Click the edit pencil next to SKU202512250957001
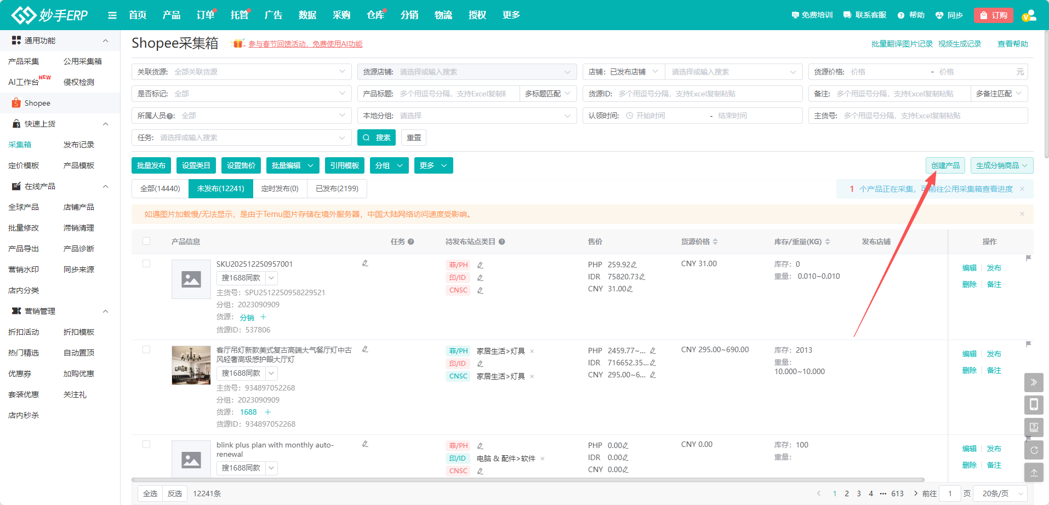Screen dimensions: 1049x505 point(365,263)
